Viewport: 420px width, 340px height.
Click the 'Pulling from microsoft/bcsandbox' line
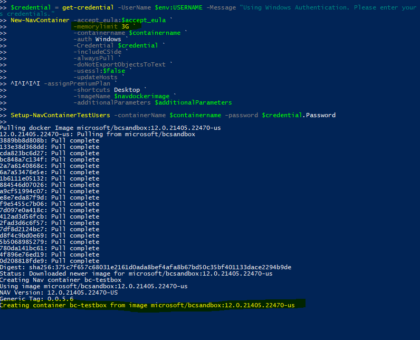click(98, 134)
